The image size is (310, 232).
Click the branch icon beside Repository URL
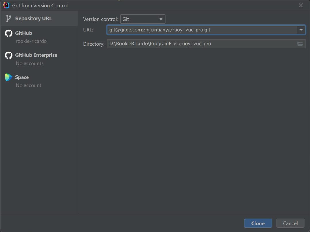click(x=8, y=18)
